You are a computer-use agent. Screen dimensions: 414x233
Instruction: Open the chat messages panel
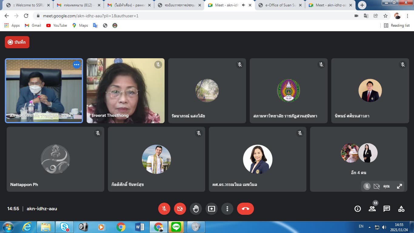(387, 209)
